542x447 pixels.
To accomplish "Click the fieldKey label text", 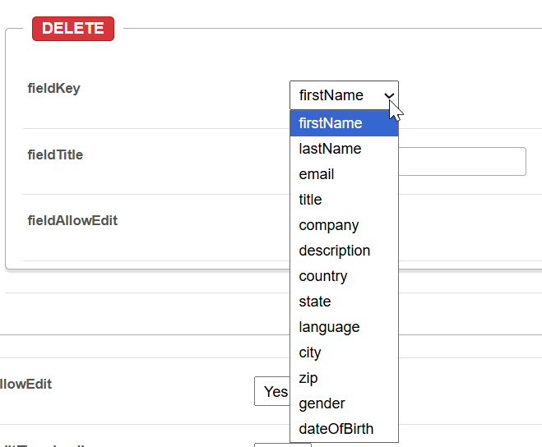I will pyautogui.click(x=54, y=88).
